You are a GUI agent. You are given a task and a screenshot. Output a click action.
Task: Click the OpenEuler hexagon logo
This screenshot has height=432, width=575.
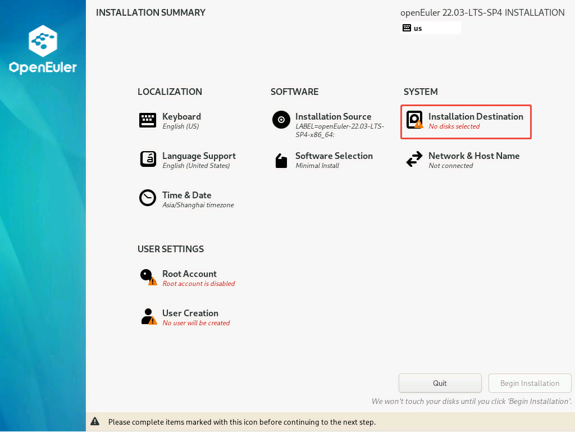tap(43, 41)
